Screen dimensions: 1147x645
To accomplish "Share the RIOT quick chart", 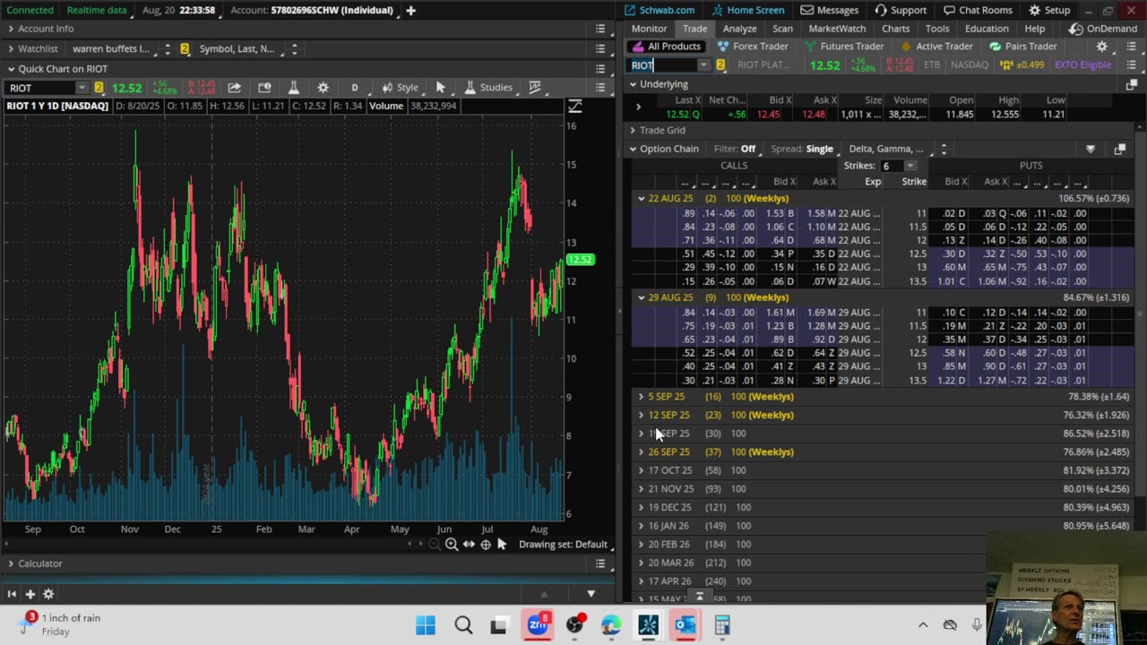I will click(x=234, y=87).
